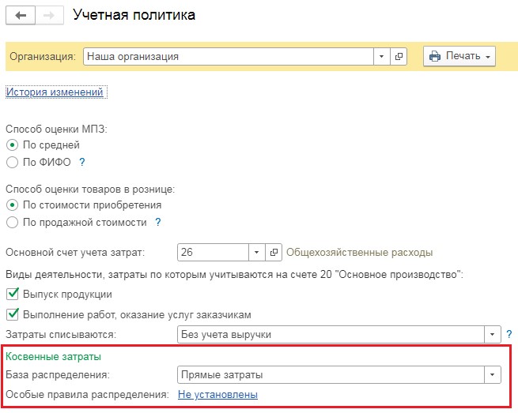Open the История изменений link
The width and height of the screenshot is (518, 413).
click(x=55, y=92)
